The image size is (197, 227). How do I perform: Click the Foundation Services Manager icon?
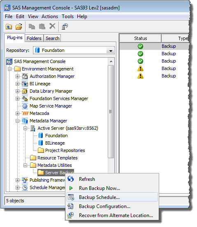click(25, 98)
